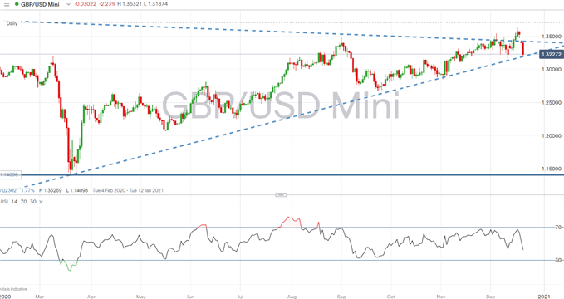
Task: Edit the RSI period value 14
Action: (x=14, y=202)
